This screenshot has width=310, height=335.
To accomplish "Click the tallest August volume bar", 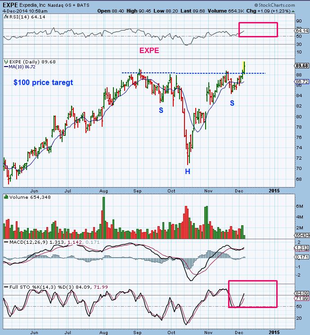I will pos(103,218).
